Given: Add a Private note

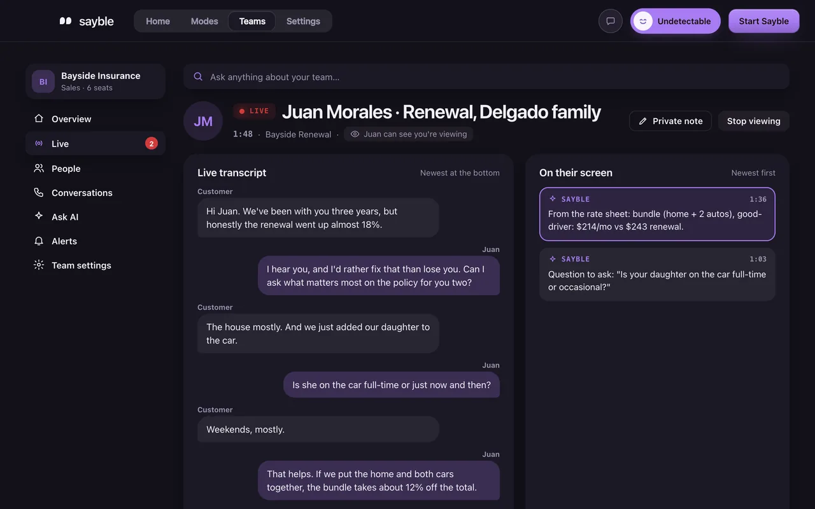Looking at the screenshot, I should click(670, 121).
